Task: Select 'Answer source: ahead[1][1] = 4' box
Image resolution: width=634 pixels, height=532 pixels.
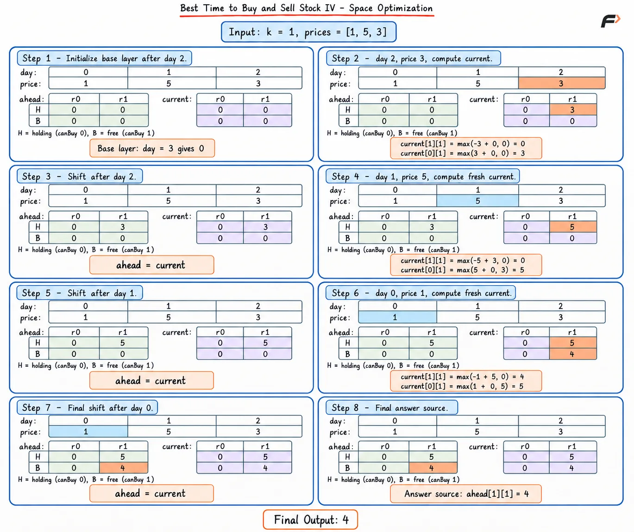Action: click(466, 494)
